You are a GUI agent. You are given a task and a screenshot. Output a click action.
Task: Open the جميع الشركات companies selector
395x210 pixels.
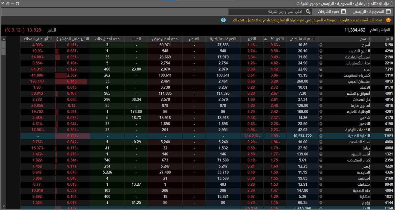coord(331,12)
